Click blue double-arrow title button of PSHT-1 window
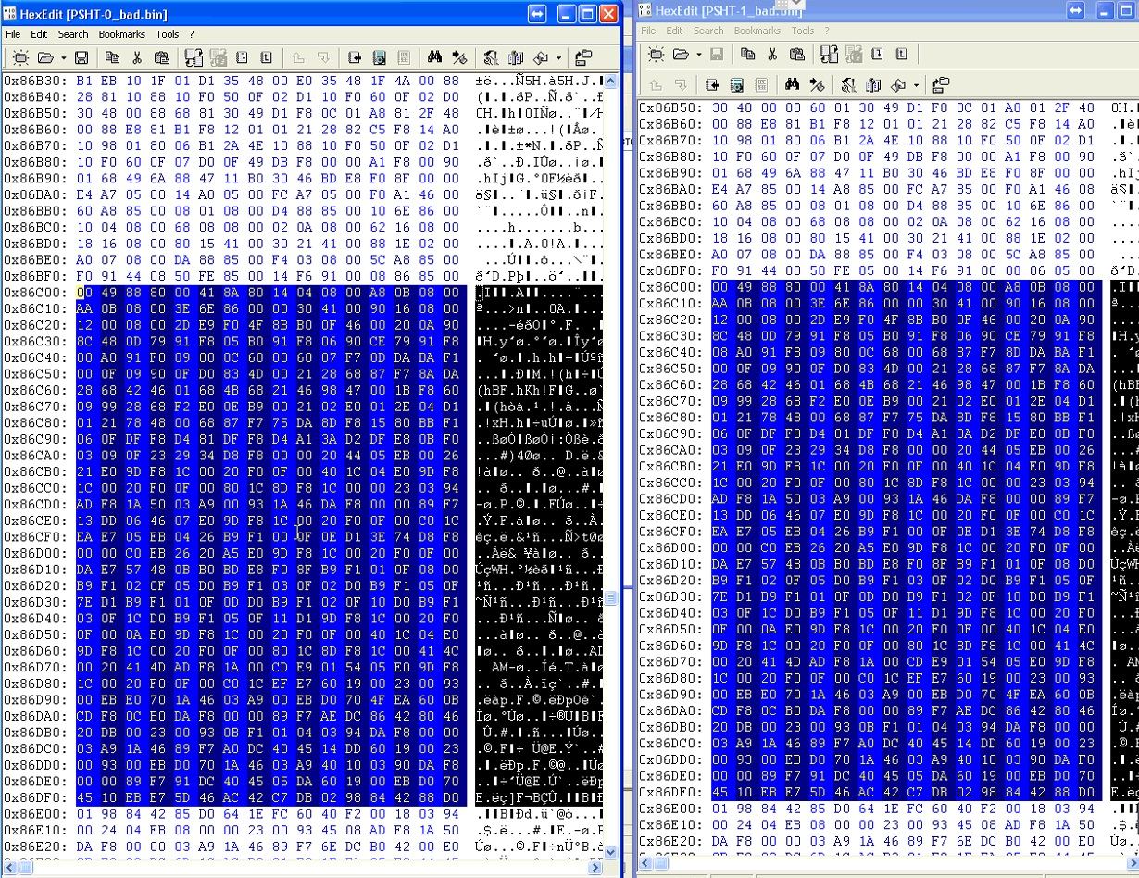 pos(1075,10)
